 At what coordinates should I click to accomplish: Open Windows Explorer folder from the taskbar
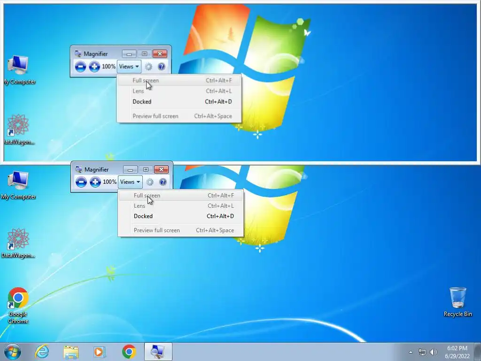click(71, 352)
